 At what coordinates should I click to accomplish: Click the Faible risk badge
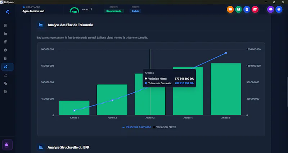[135, 11]
